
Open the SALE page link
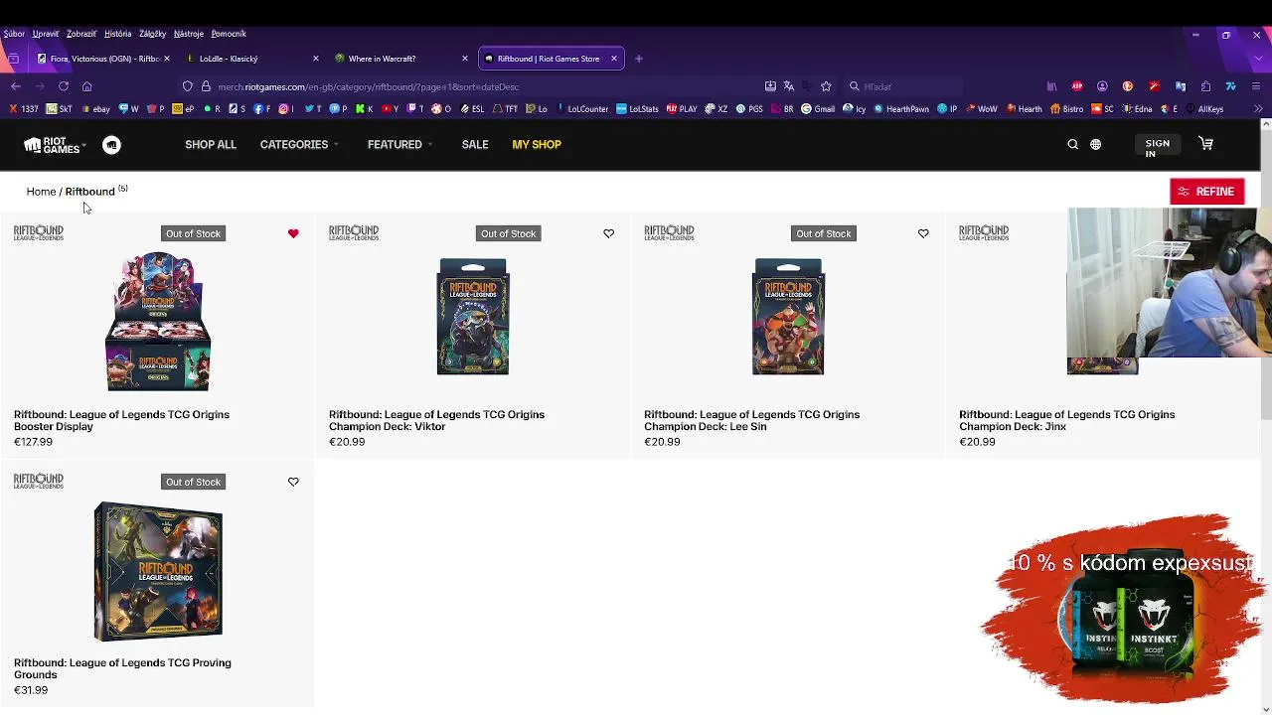click(x=475, y=145)
